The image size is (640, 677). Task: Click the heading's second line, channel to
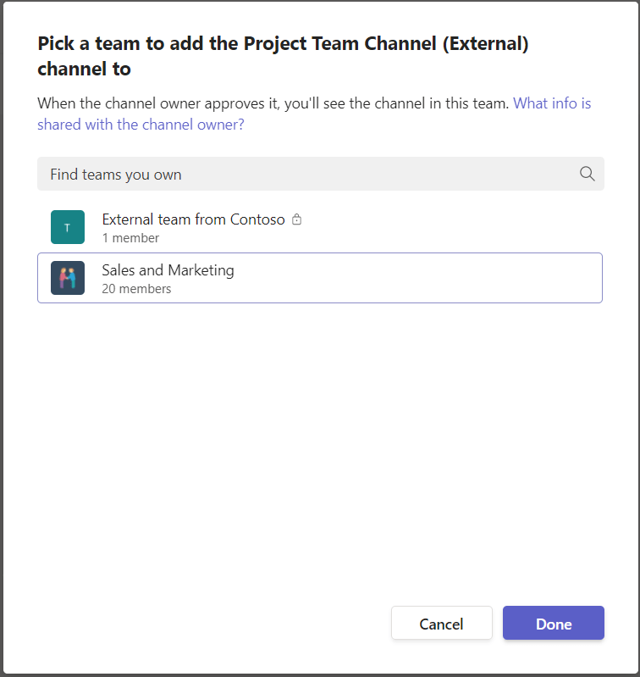84,69
